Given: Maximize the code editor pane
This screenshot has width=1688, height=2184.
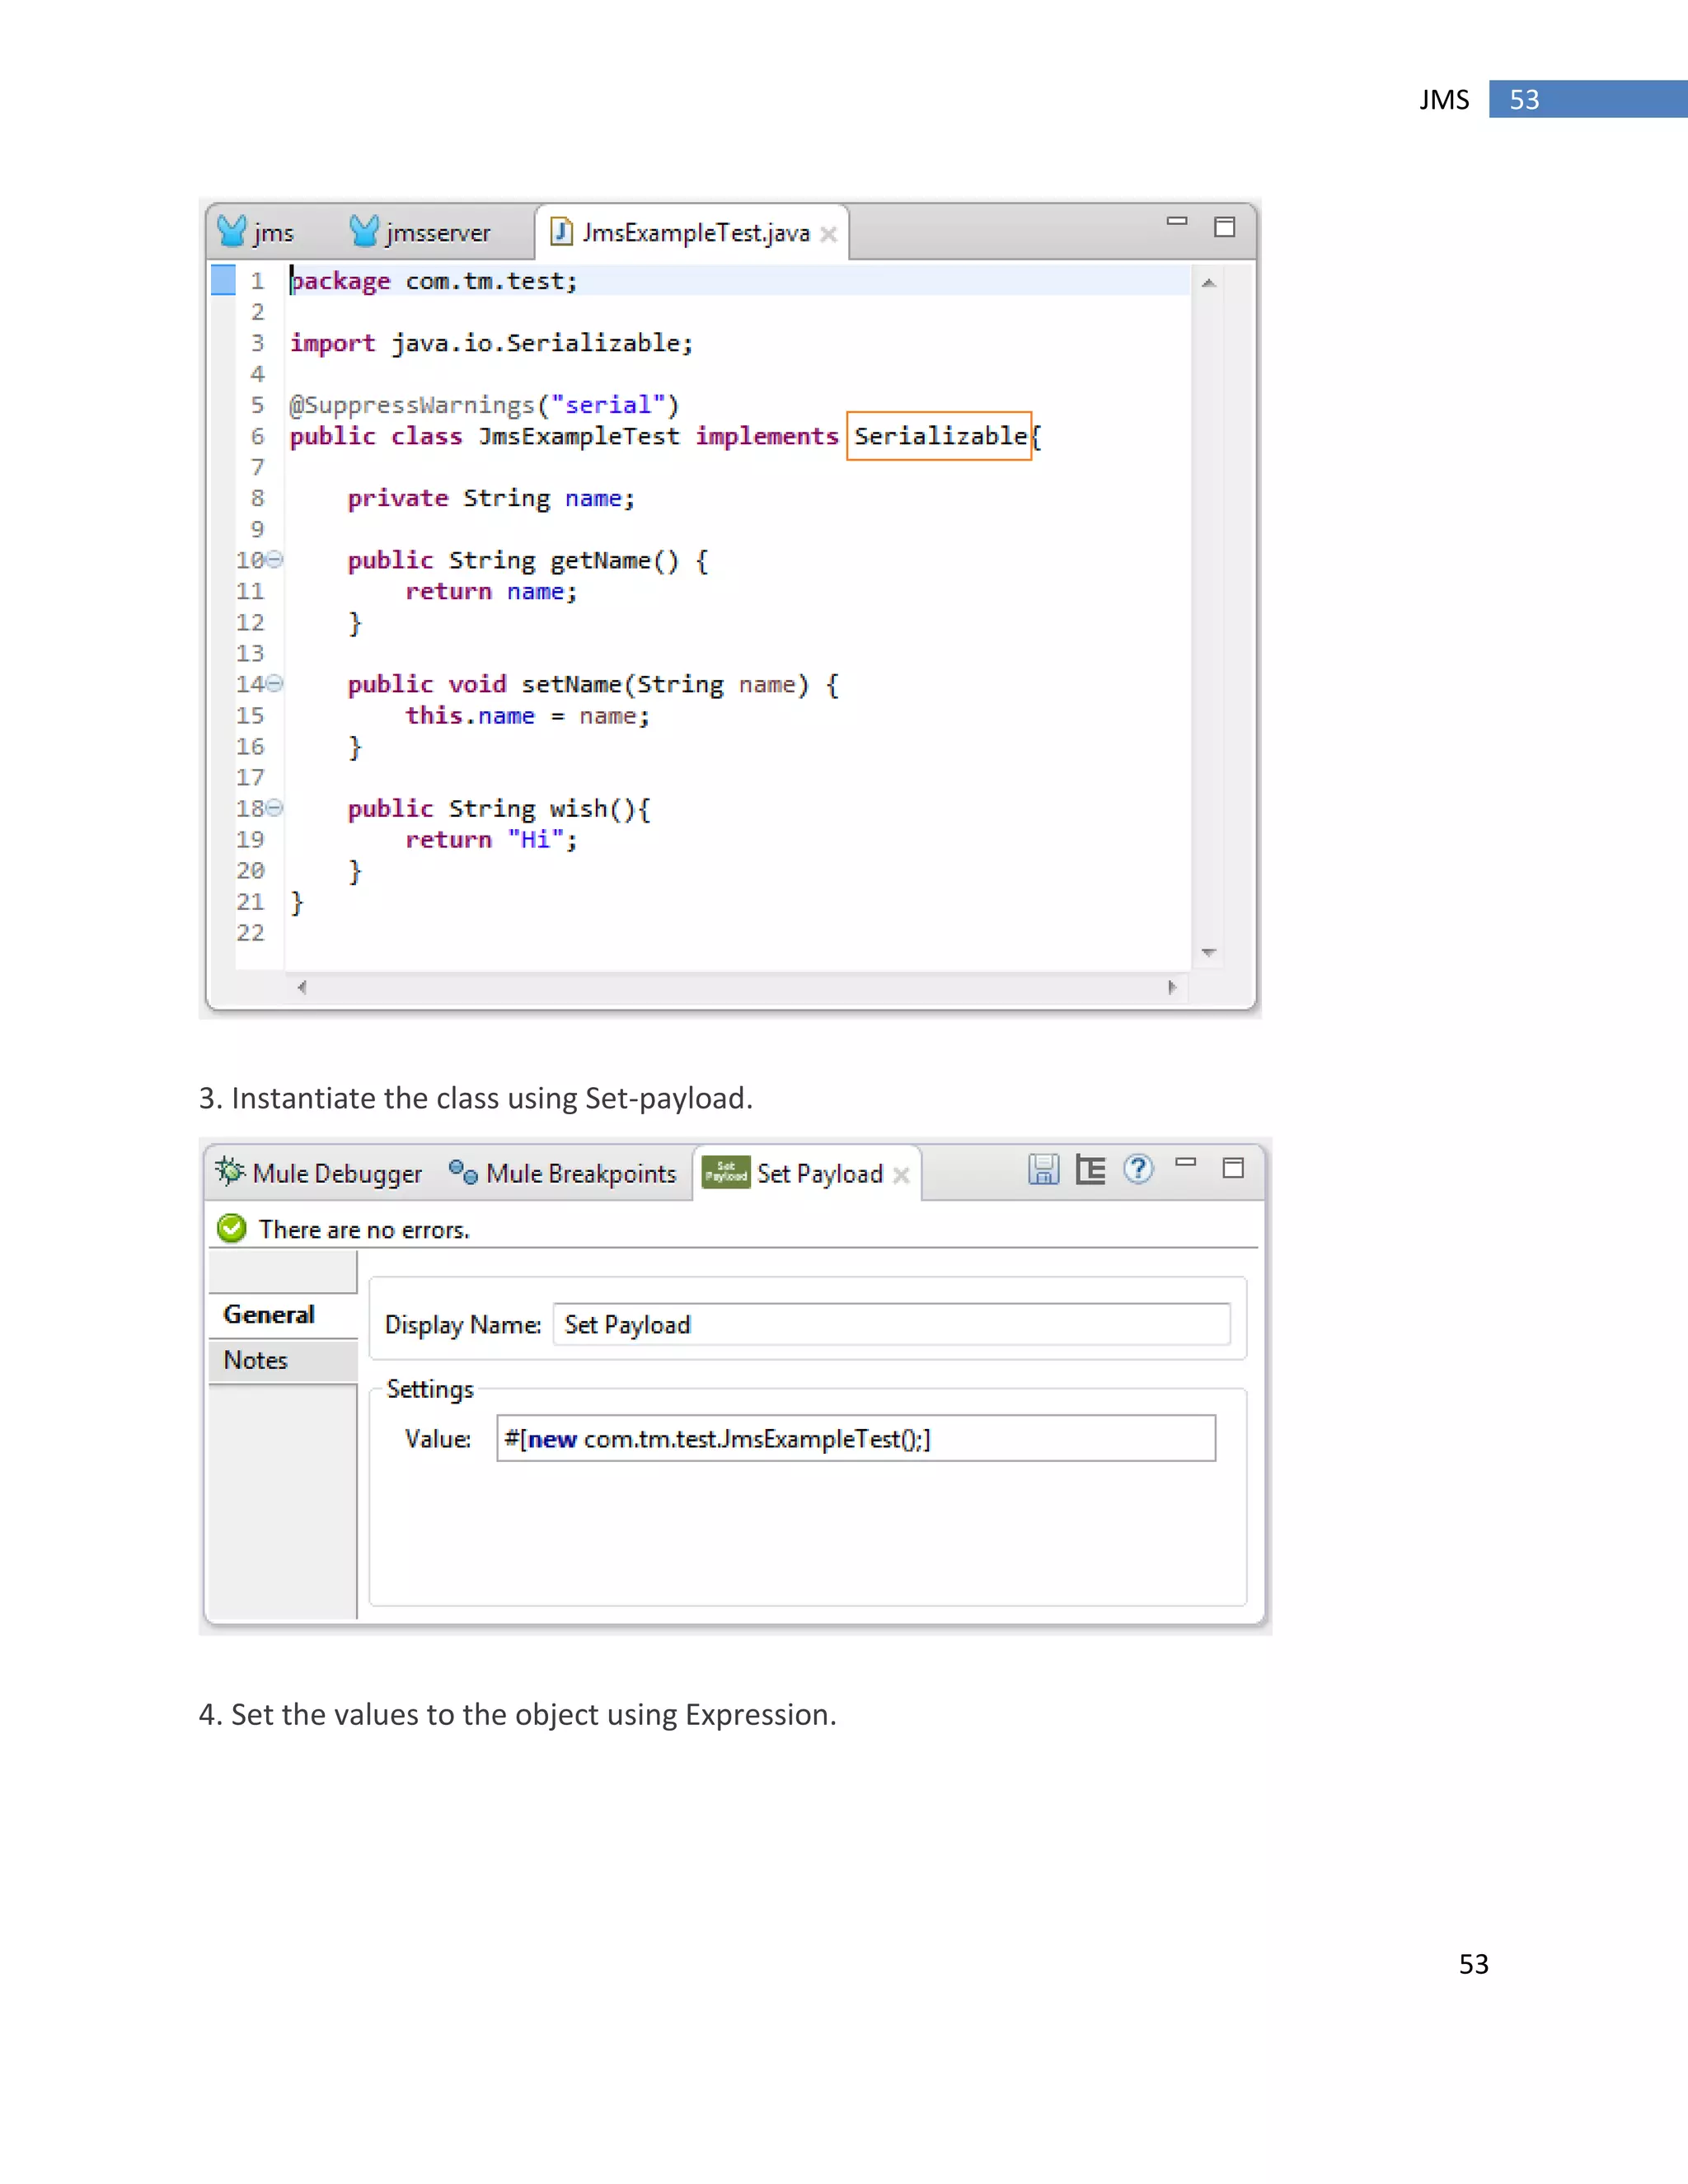Looking at the screenshot, I should coord(1224,227).
